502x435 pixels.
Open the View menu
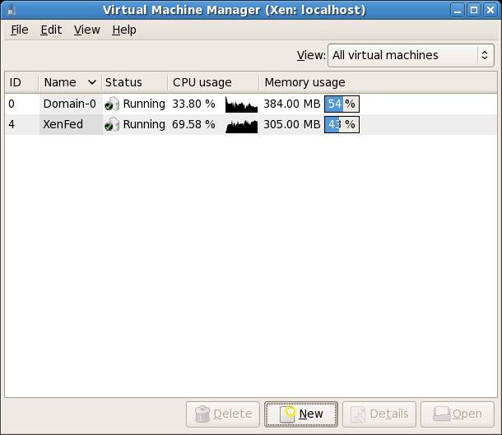pos(86,30)
